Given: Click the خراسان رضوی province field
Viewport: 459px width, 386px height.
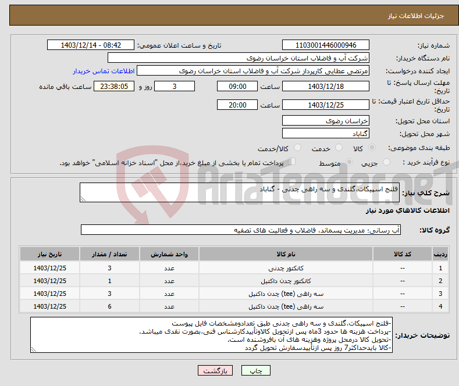Looking at the screenshot, I should (326, 120).
